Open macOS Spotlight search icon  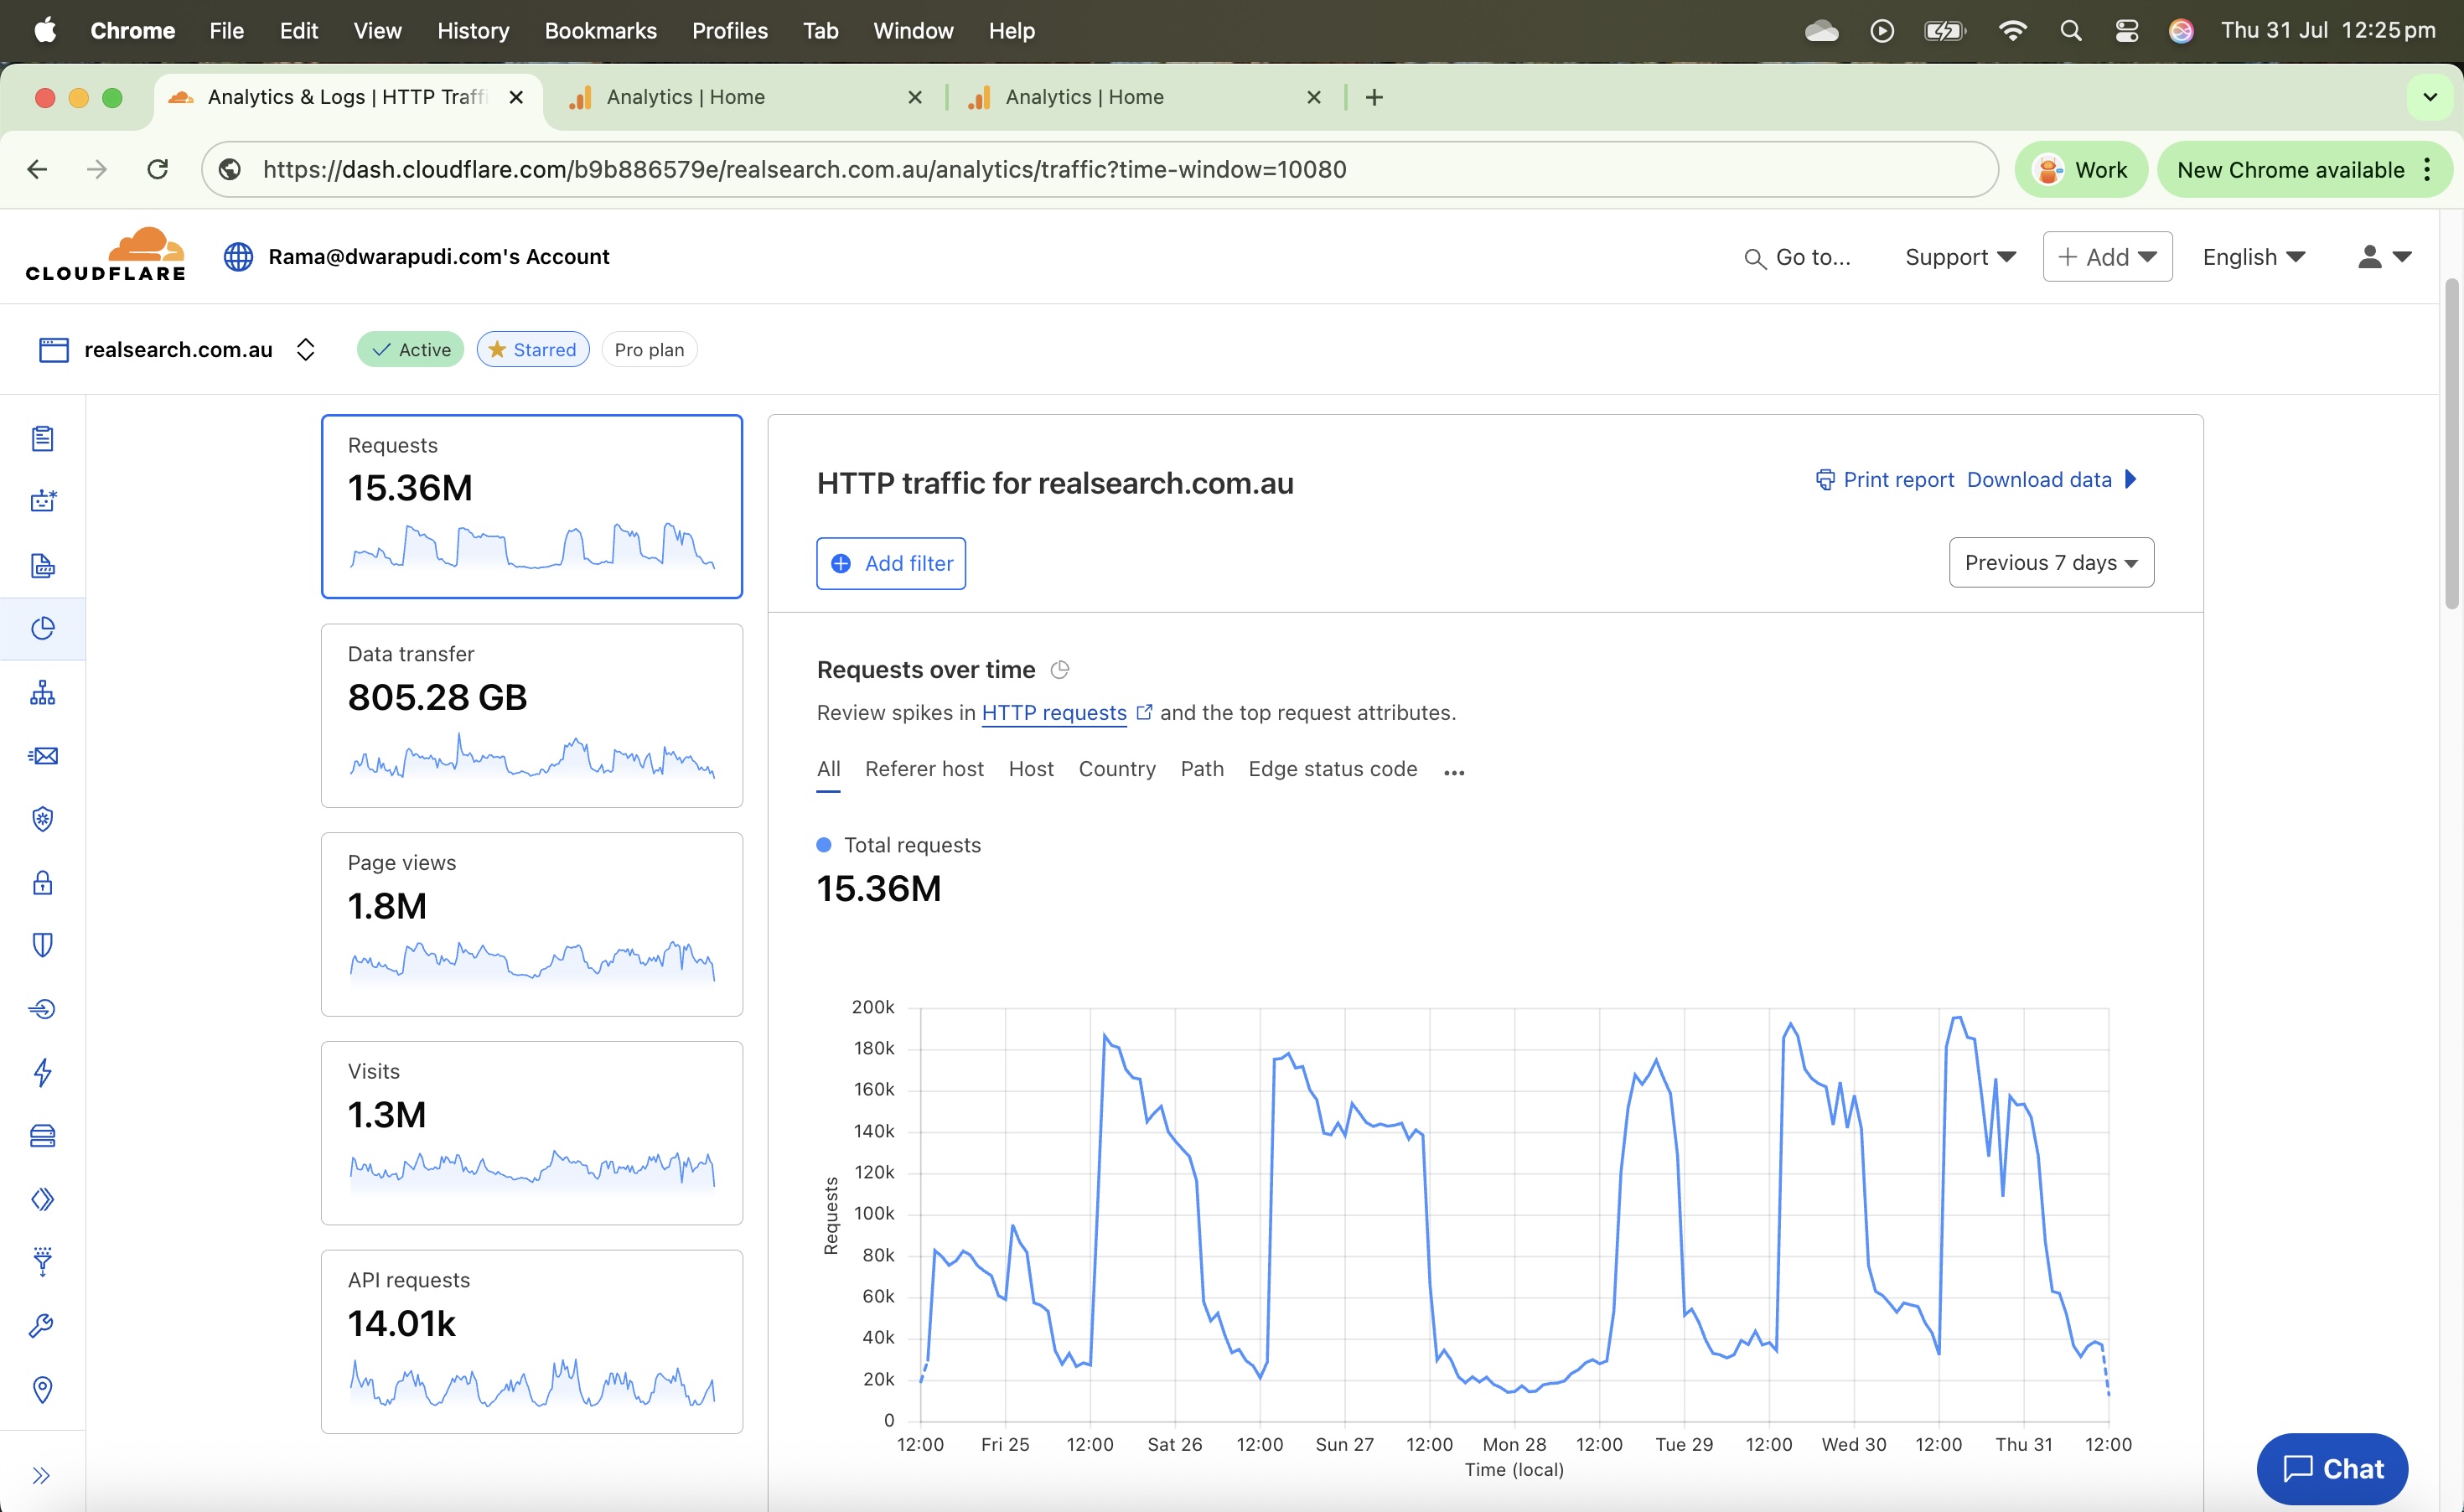tap(2070, 31)
